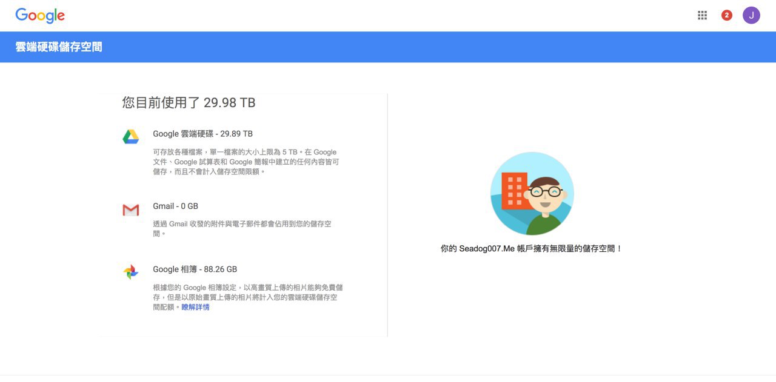Open the notifications badge showing 2

pyautogui.click(x=726, y=16)
